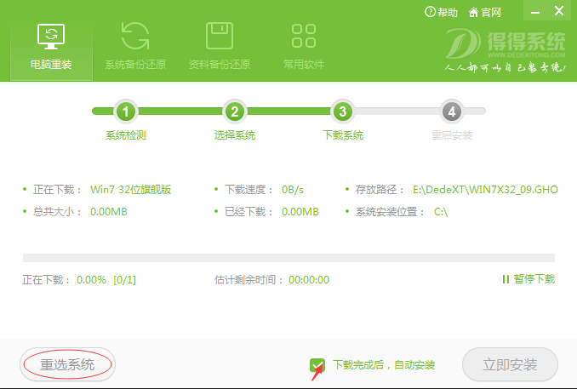
Task: Open the 常用软件 common software tab
Action: point(303,47)
